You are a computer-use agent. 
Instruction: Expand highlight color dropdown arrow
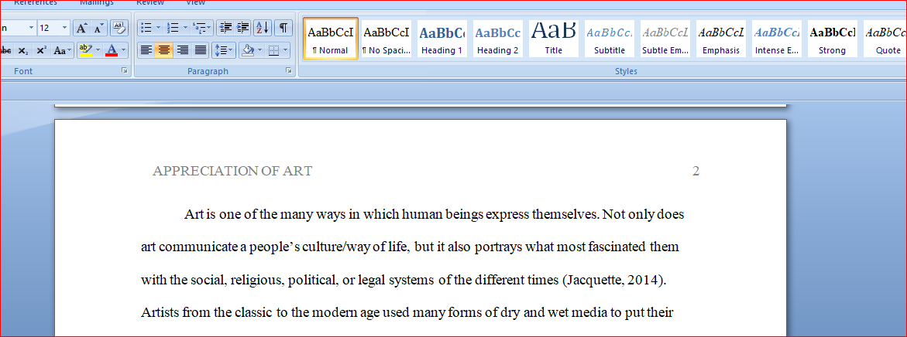click(x=97, y=50)
